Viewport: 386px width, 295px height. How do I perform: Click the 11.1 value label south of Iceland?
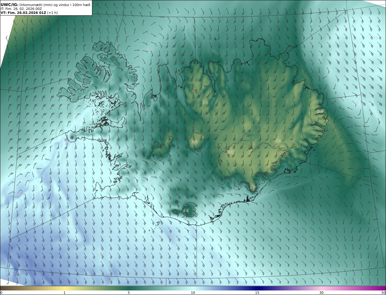170,235
